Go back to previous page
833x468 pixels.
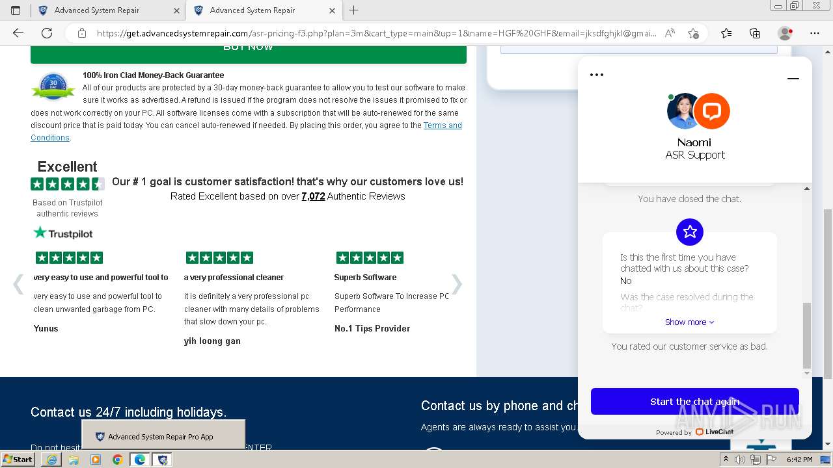(x=18, y=33)
